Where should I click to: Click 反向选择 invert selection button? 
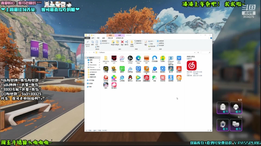point(161,45)
